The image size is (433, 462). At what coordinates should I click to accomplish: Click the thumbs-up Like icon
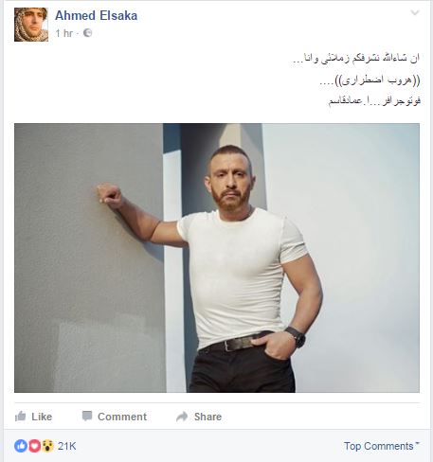click(21, 417)
